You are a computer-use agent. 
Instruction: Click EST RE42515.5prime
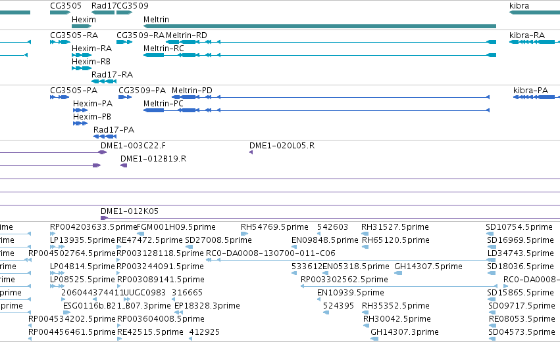[150, 333]
